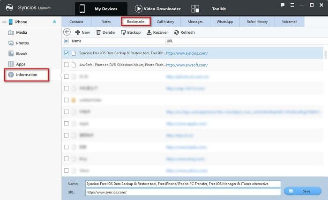Click the Backup icon in toolbar
328x200 pixels.
tap(124, 32)
